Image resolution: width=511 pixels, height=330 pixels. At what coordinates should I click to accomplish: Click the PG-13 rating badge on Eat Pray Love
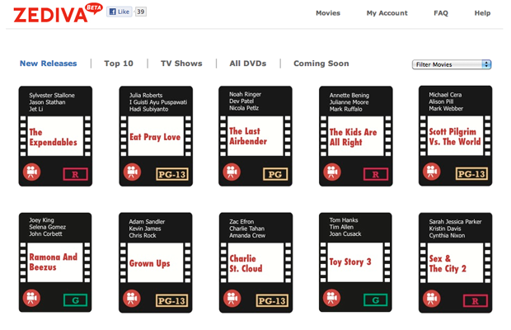tap(172, 174)
